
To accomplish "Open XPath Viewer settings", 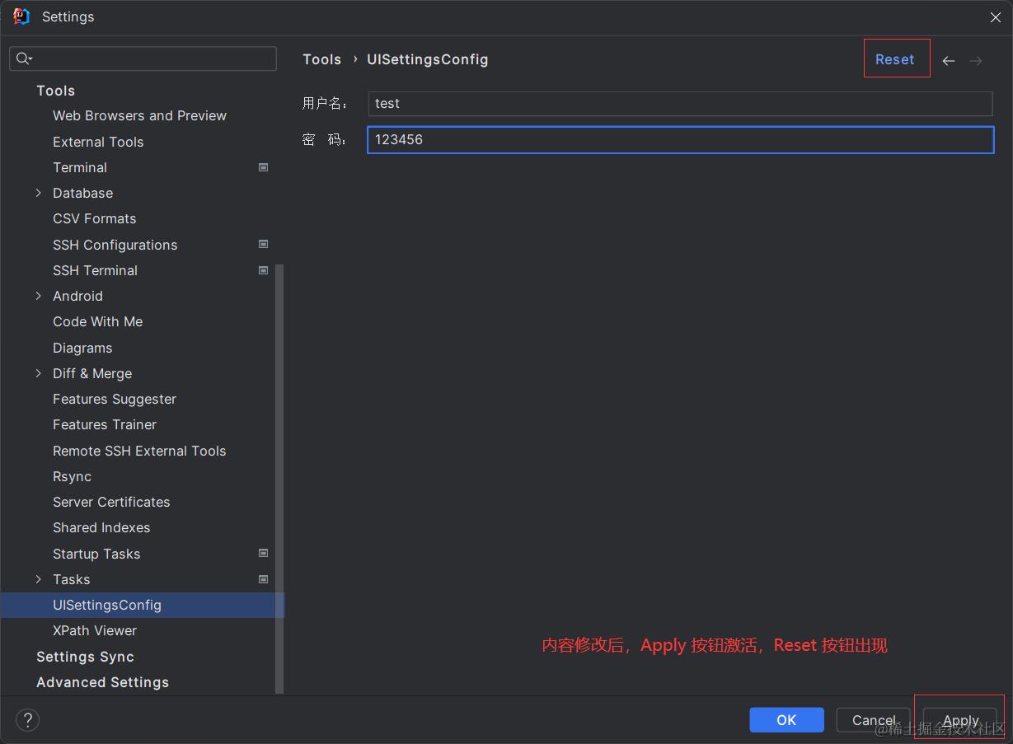I will [95, 630].
